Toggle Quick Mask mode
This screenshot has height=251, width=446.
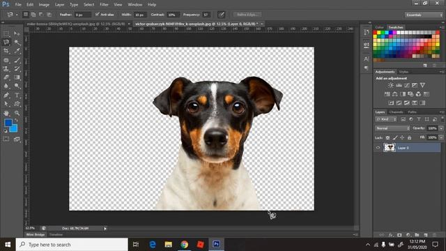[6, 139]
